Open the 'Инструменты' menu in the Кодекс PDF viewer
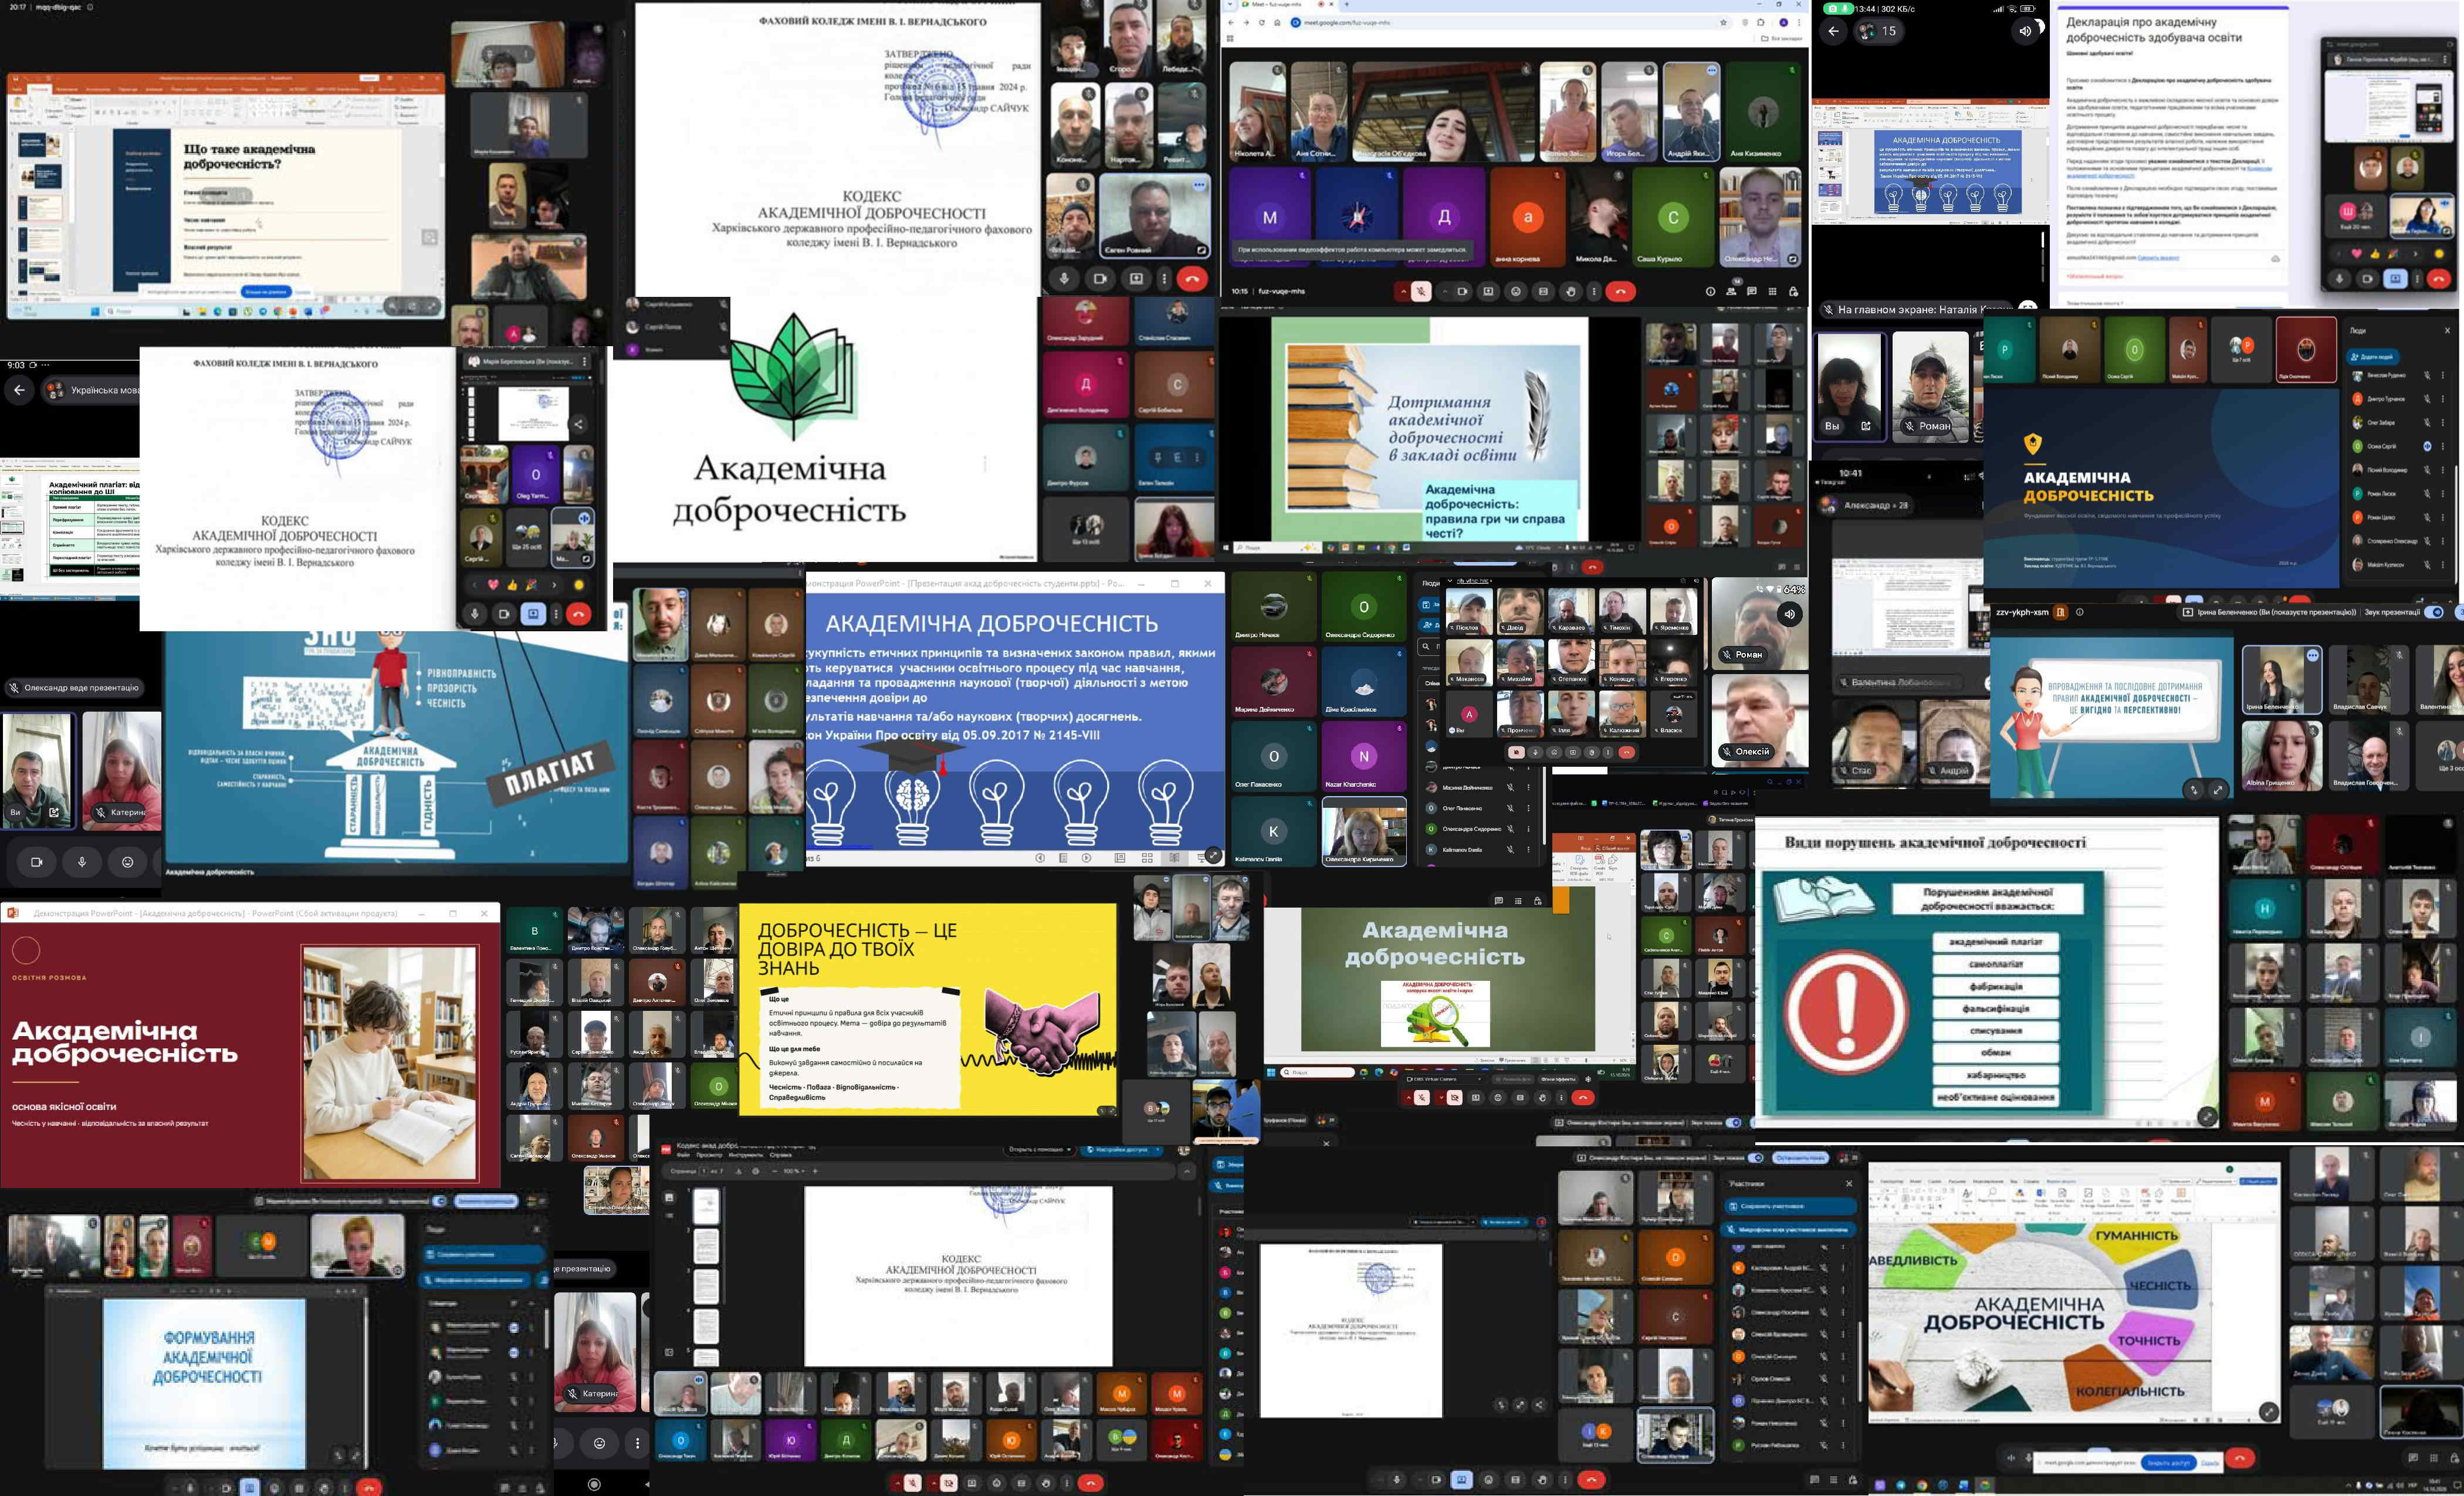Viewport: 2464px width, 1496px height. pos(747,1155)
